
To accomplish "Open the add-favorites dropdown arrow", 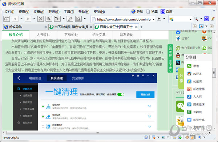I will point(64,19).
